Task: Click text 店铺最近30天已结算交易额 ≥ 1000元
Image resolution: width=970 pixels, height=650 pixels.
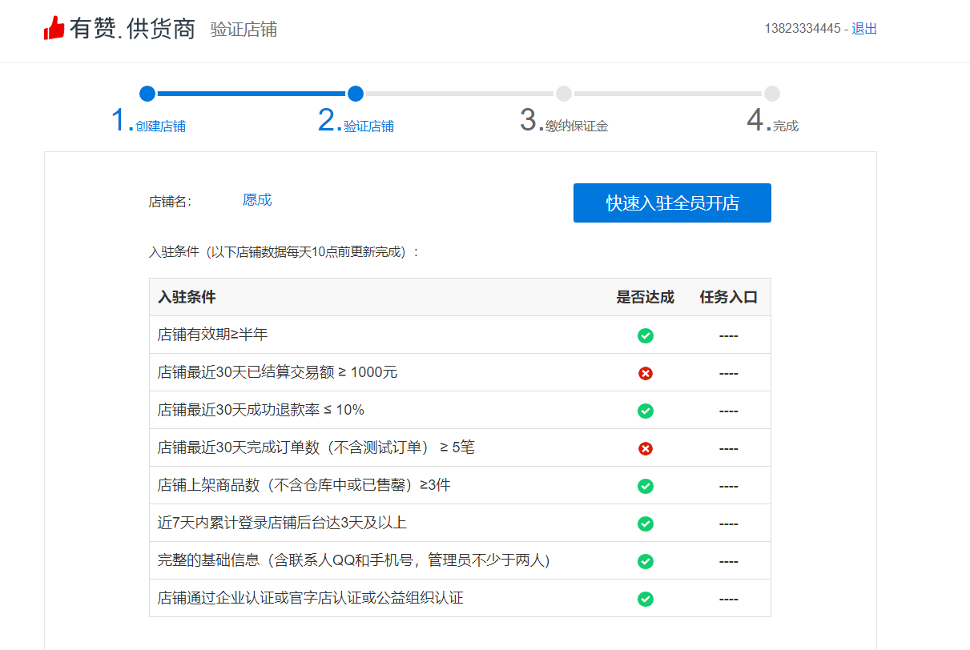Action: 278,372
